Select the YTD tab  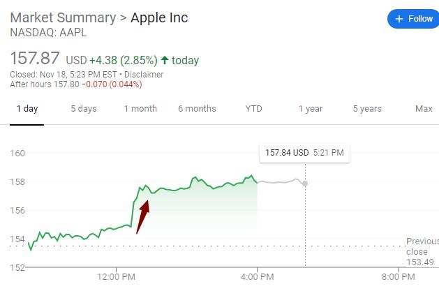(253, 109)
